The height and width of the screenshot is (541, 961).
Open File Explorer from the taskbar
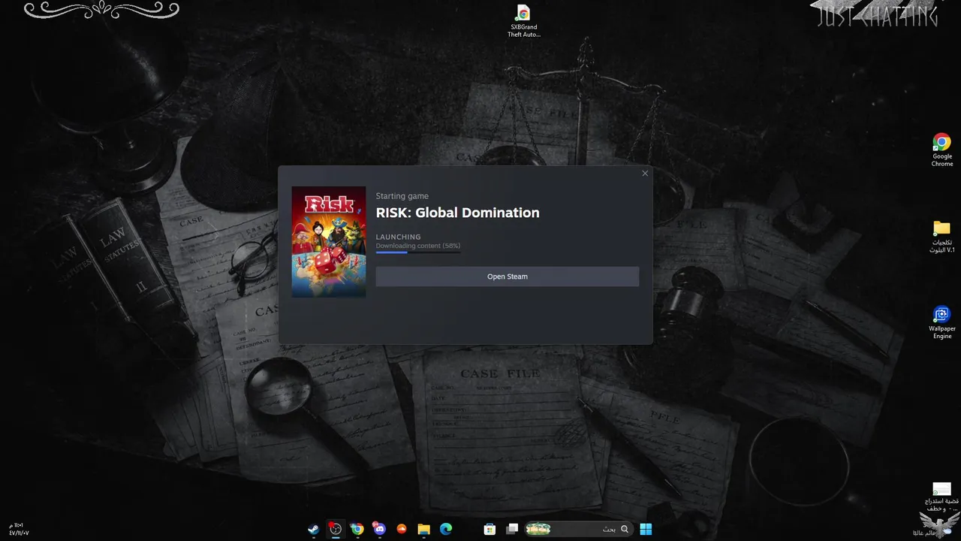point(423,529)
